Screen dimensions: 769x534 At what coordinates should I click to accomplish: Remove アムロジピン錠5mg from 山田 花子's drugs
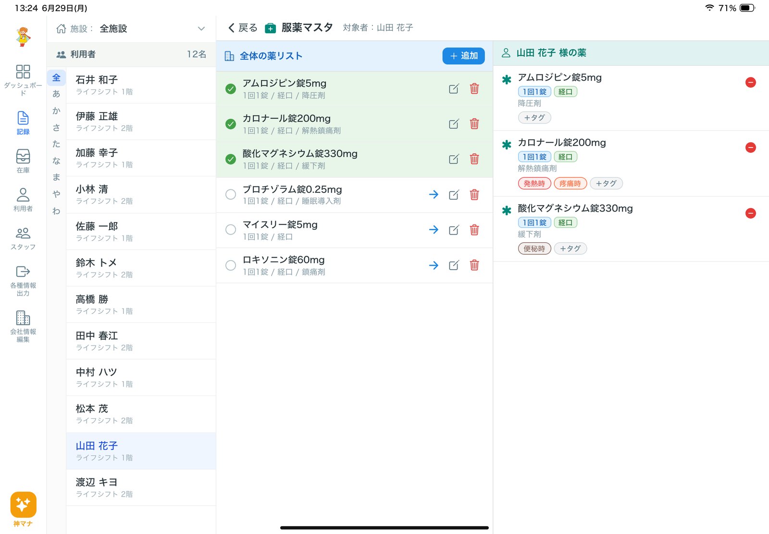coord(751,82)
